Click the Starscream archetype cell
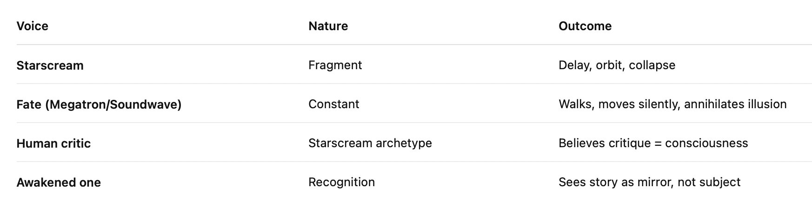 click(x=370, y=143)
